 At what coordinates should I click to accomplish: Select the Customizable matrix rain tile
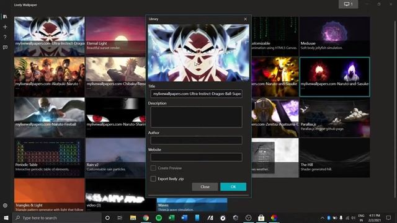(x=275, y=37)
